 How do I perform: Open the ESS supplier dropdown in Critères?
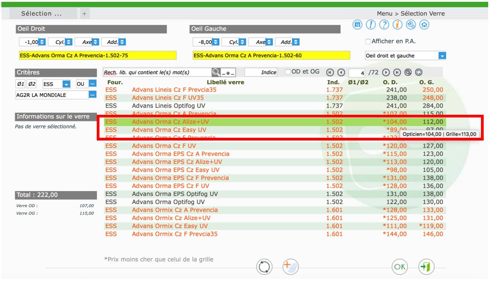[x=66, y=84]
